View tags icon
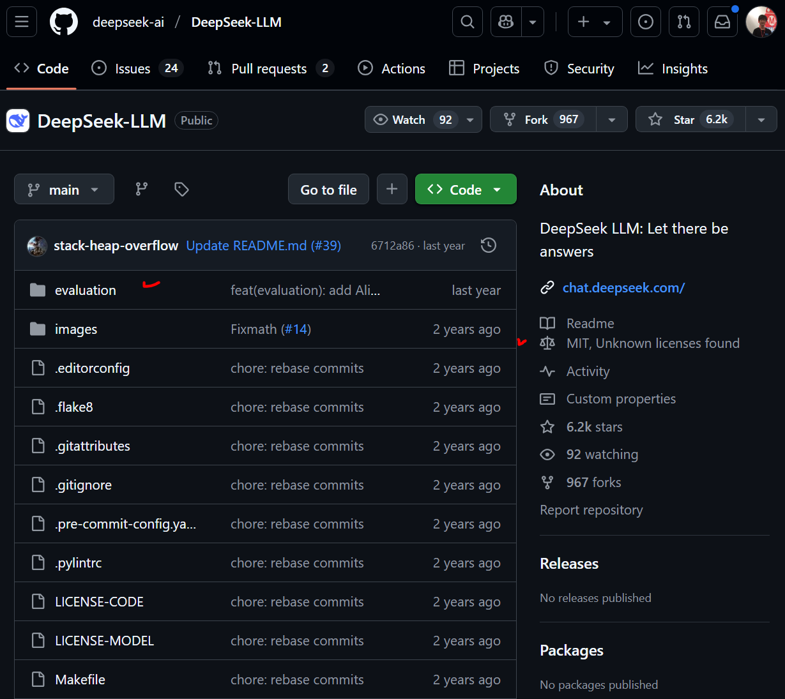This screenshot has width=785, height=699. click(181, 189)
